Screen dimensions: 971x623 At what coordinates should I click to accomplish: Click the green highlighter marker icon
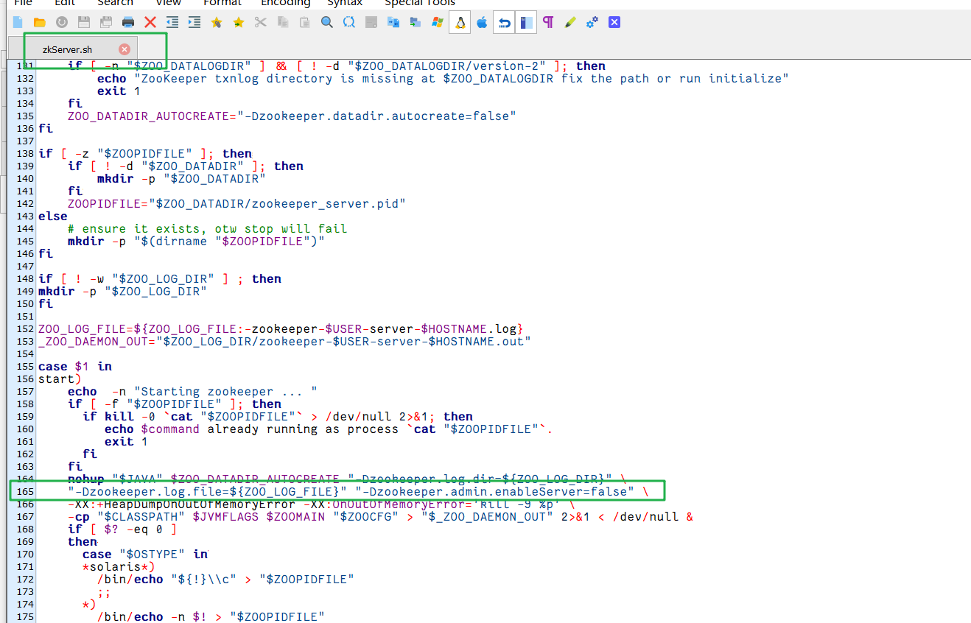(569, 22)
